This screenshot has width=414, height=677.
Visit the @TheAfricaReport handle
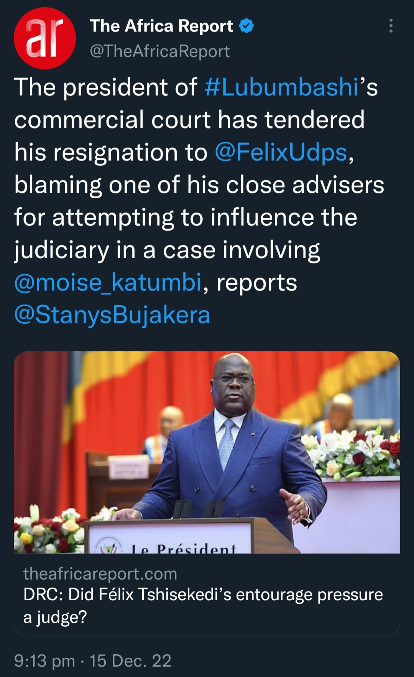[159, 51]
